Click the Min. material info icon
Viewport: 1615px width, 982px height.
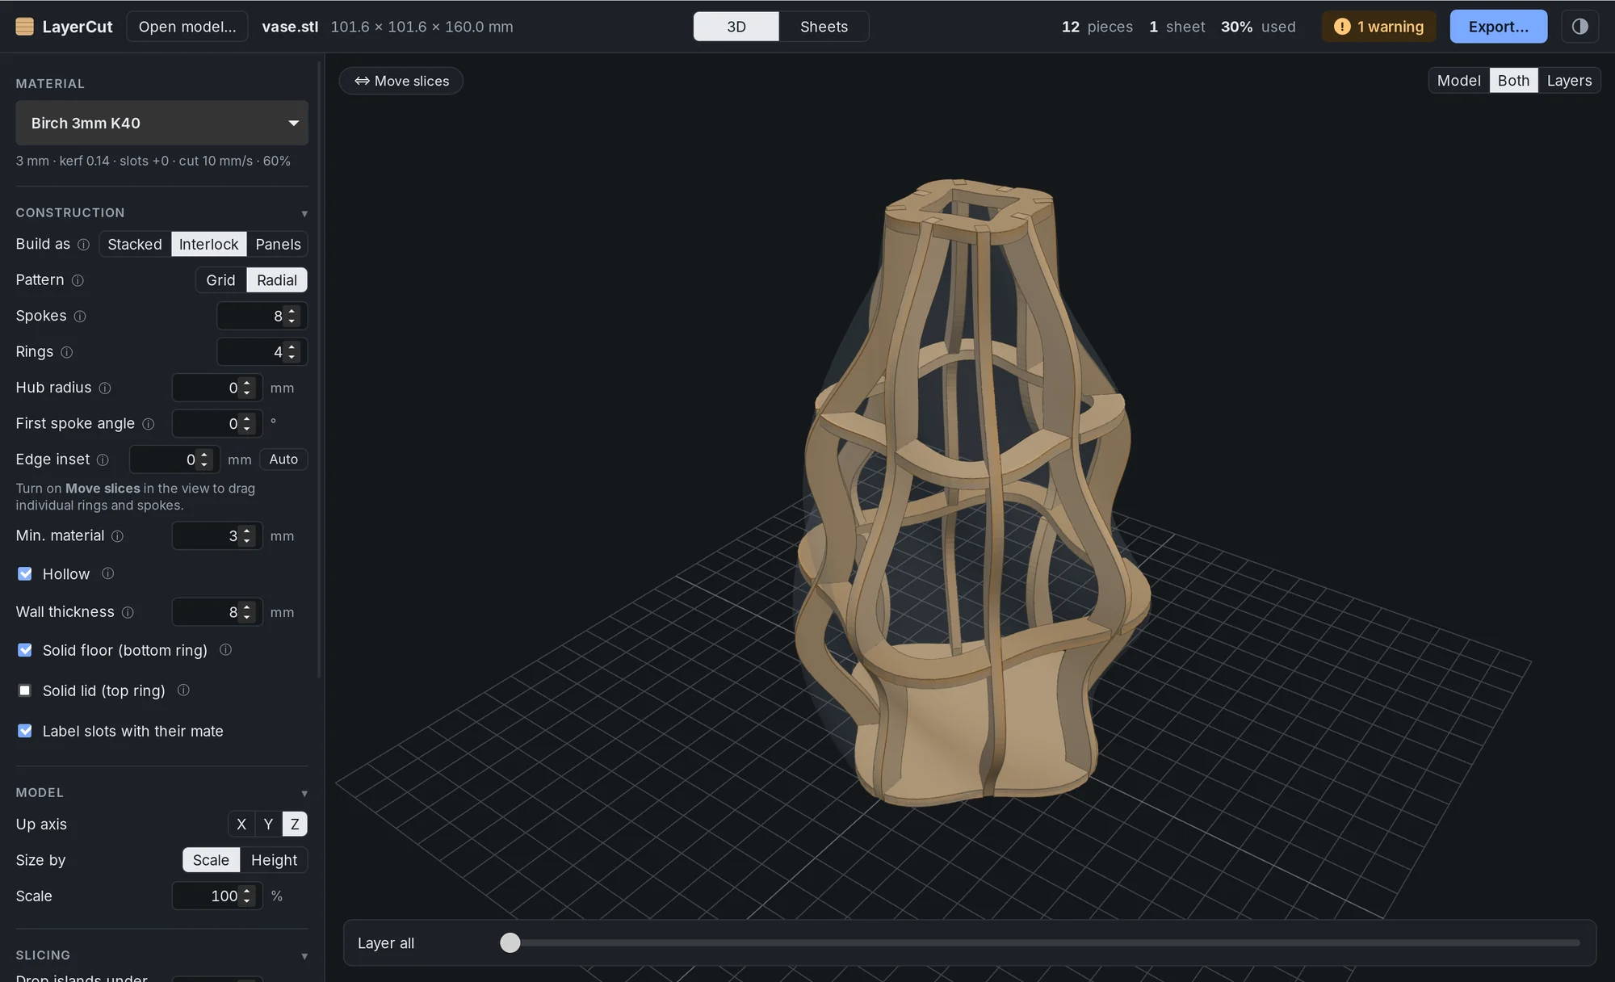[118, 536]
